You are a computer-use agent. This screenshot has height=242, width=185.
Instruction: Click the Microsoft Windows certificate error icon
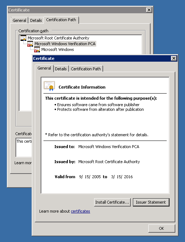pyautogui.click(x=37, y=50)
